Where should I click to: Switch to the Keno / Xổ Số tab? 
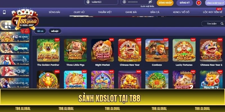pyautogui.click(x=181, y=12)
